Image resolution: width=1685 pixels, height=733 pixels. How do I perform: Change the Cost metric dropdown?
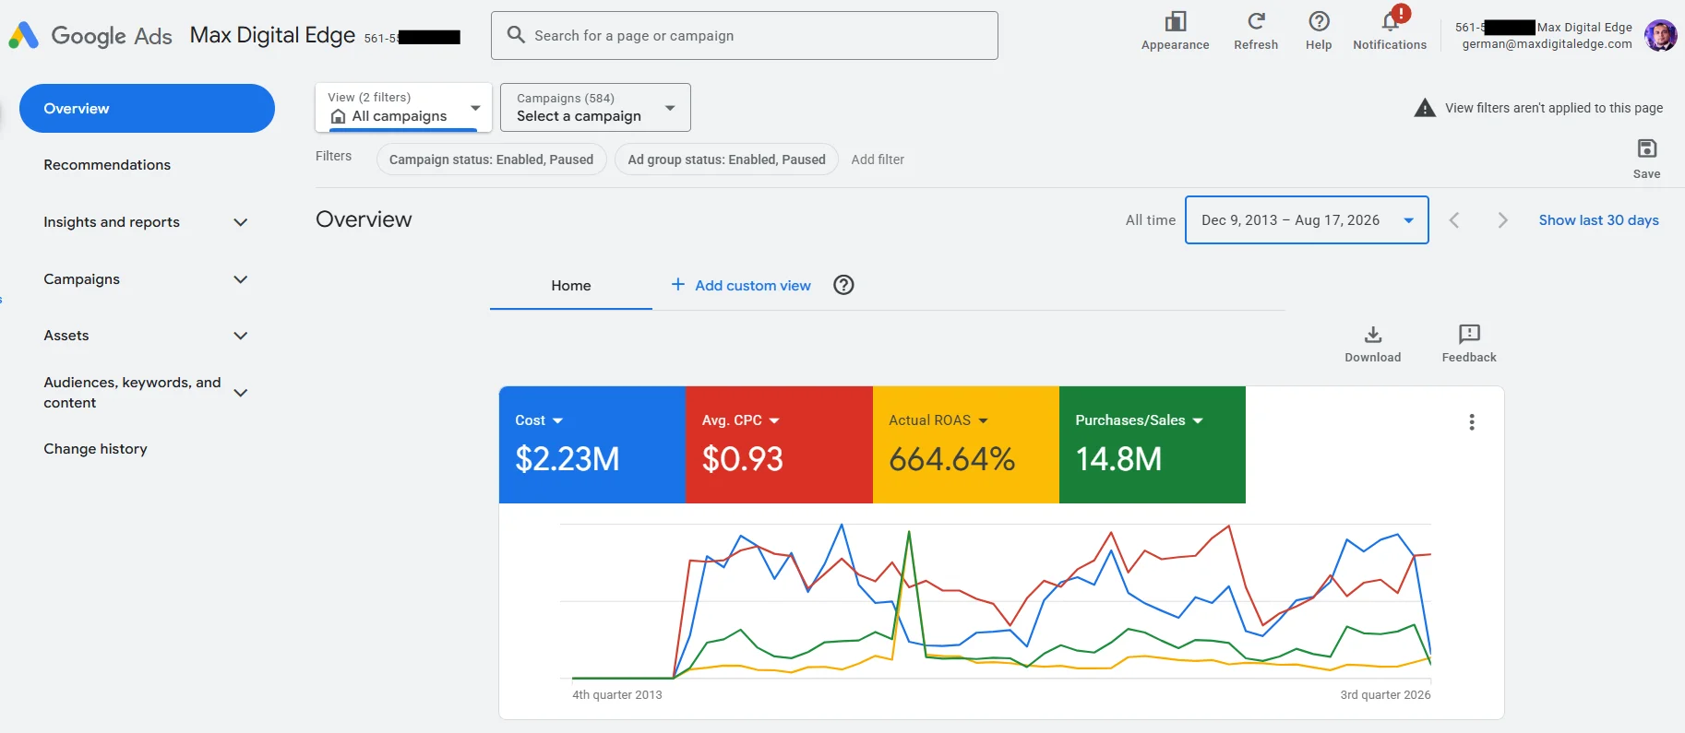point(539,420)
